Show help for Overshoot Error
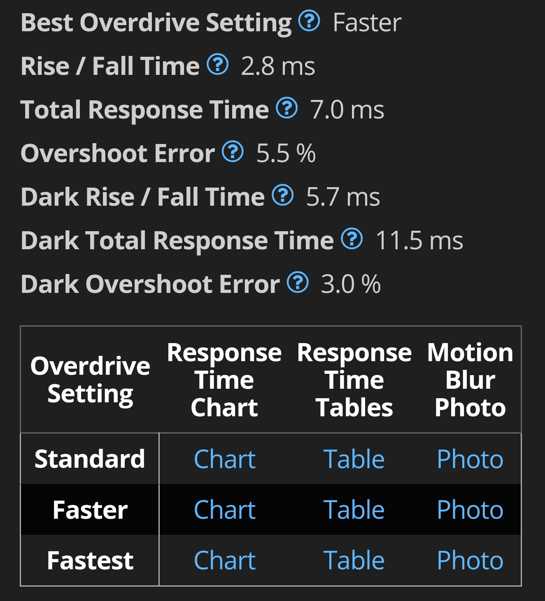Screen dimensions: 545x601 [x=233, y=152]
